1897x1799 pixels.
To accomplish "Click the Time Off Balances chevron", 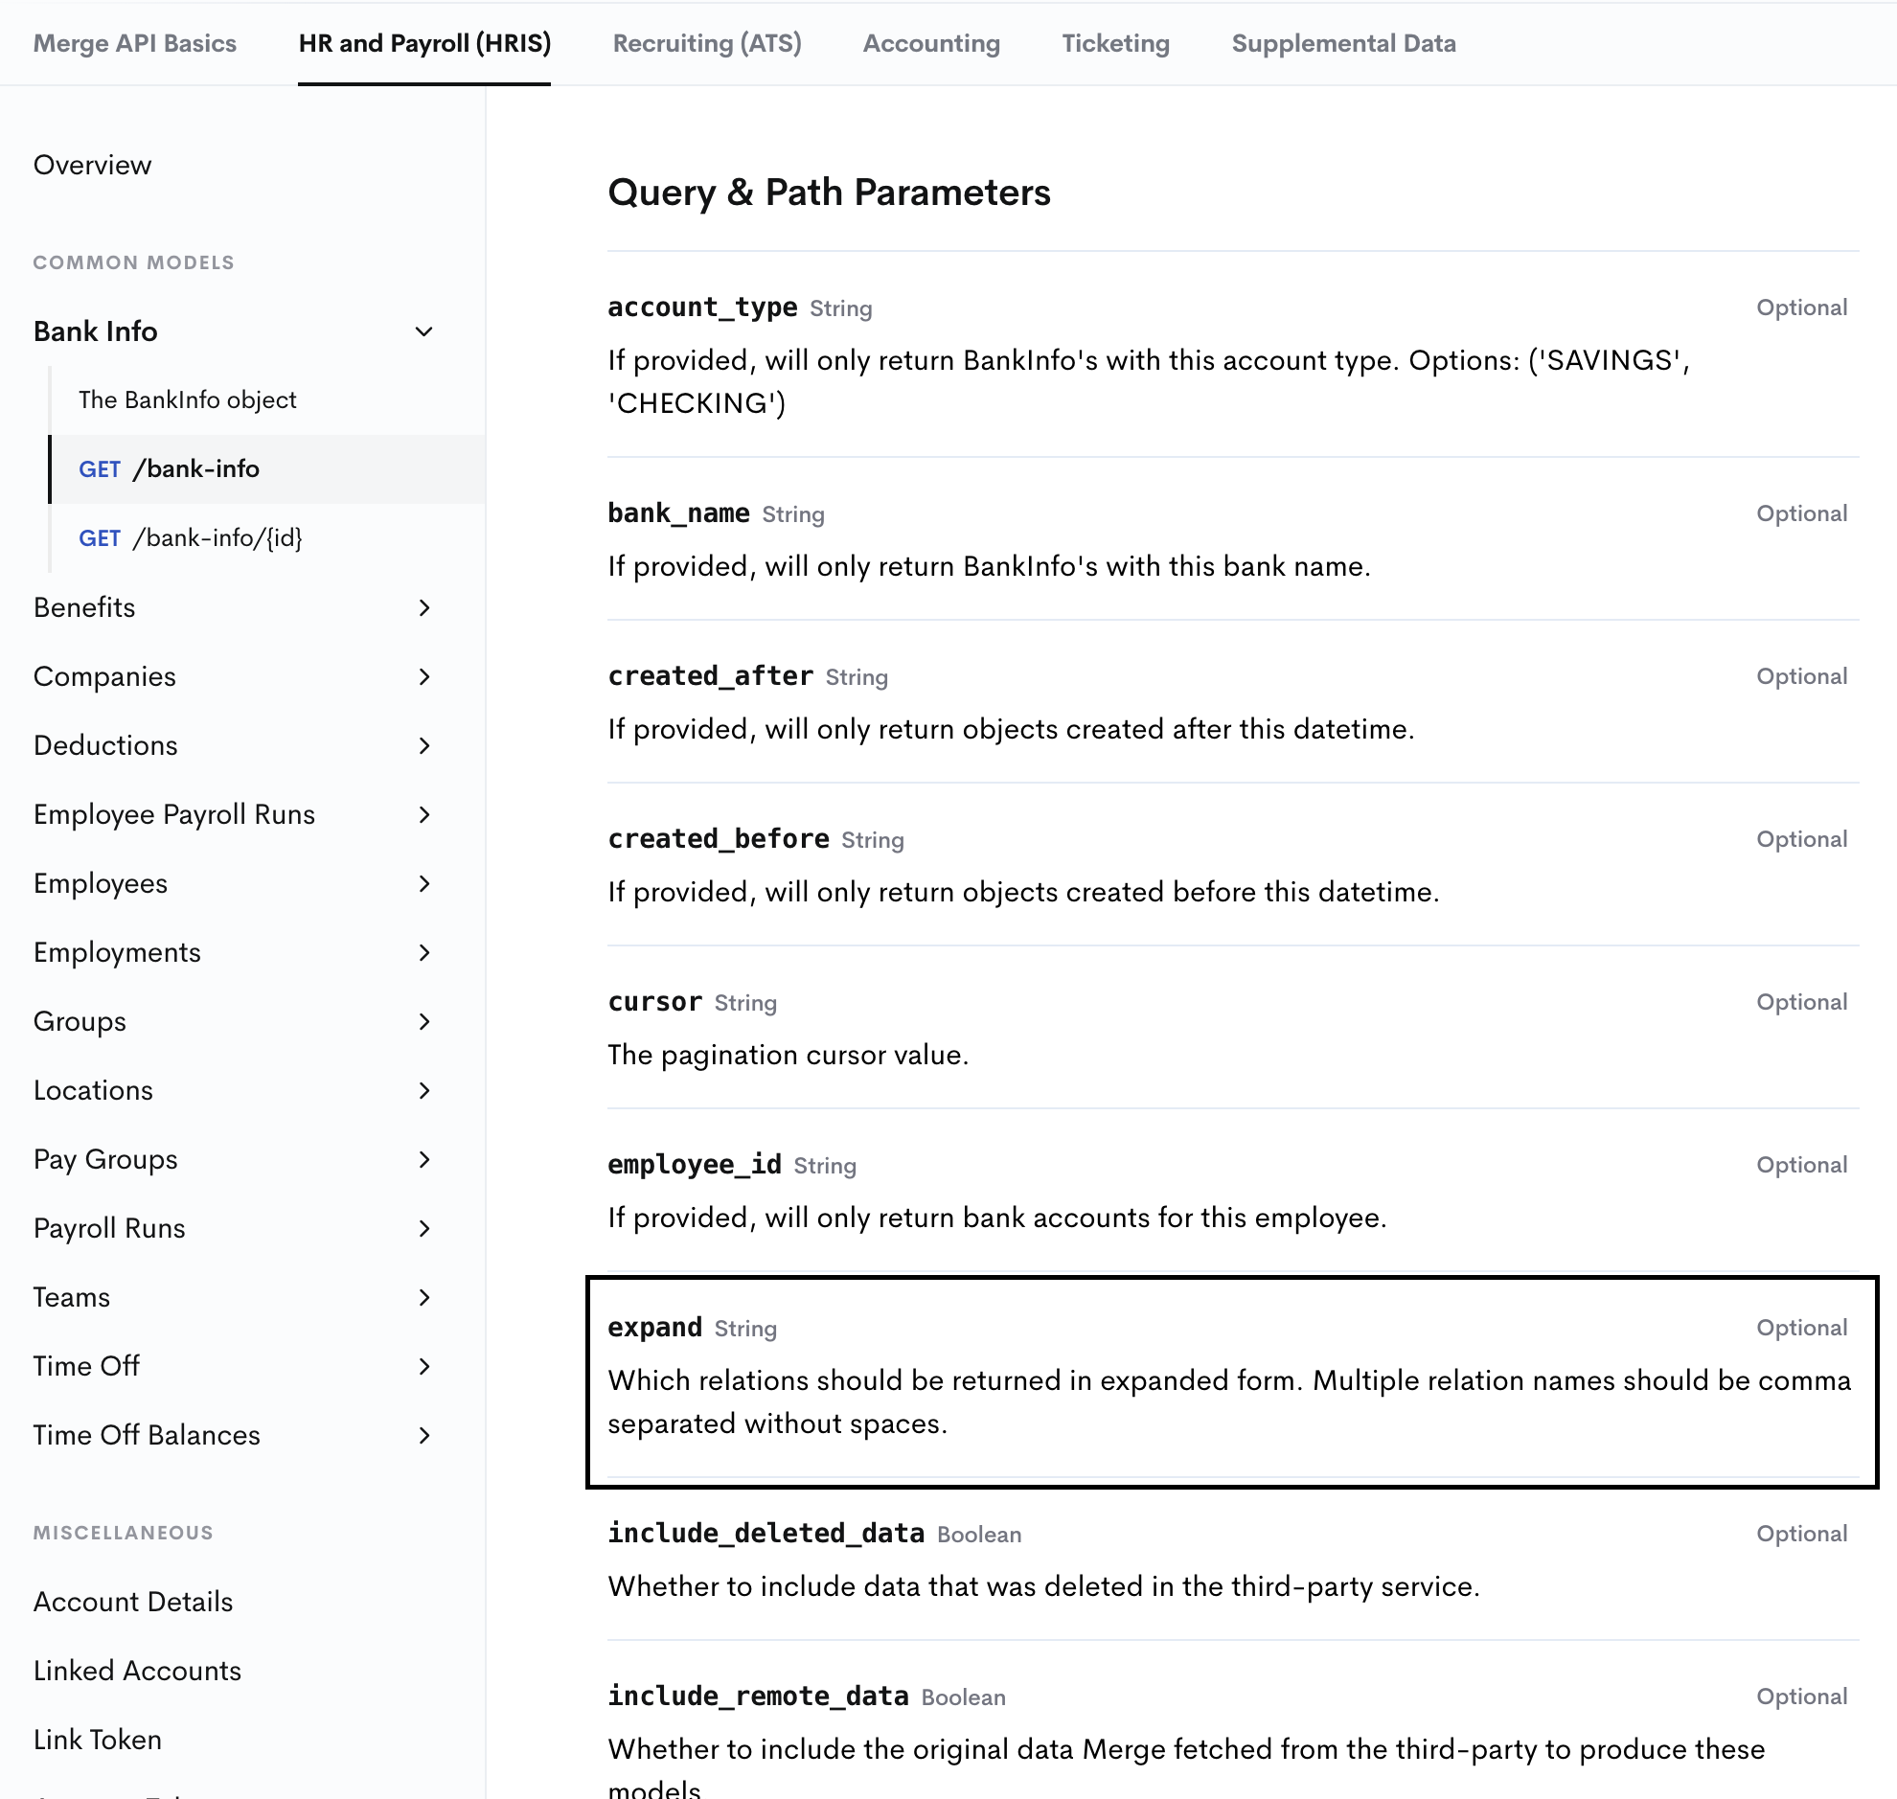I will [423, 1436].
